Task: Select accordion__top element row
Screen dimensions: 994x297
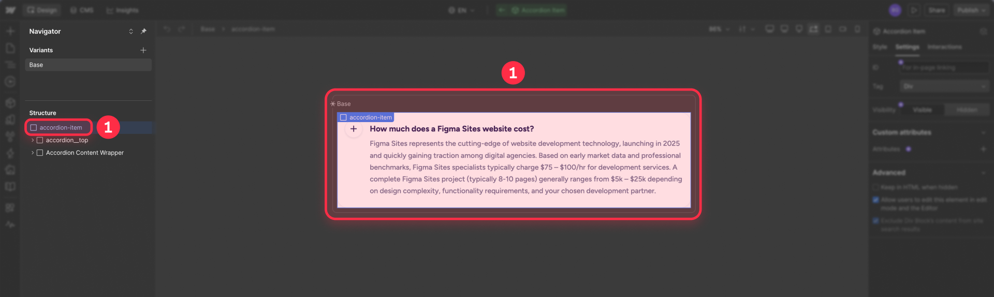Action: (x=88, y=140)
